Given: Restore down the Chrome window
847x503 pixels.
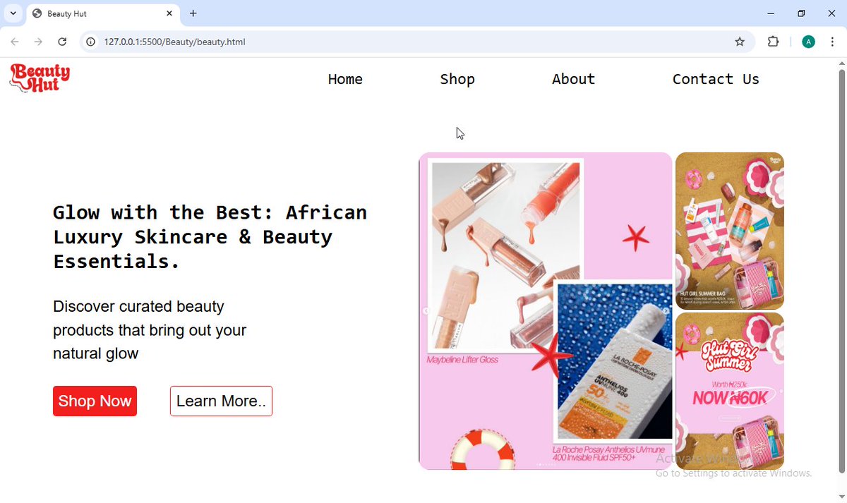Looking at the screenshot, I should click(801, 13).
